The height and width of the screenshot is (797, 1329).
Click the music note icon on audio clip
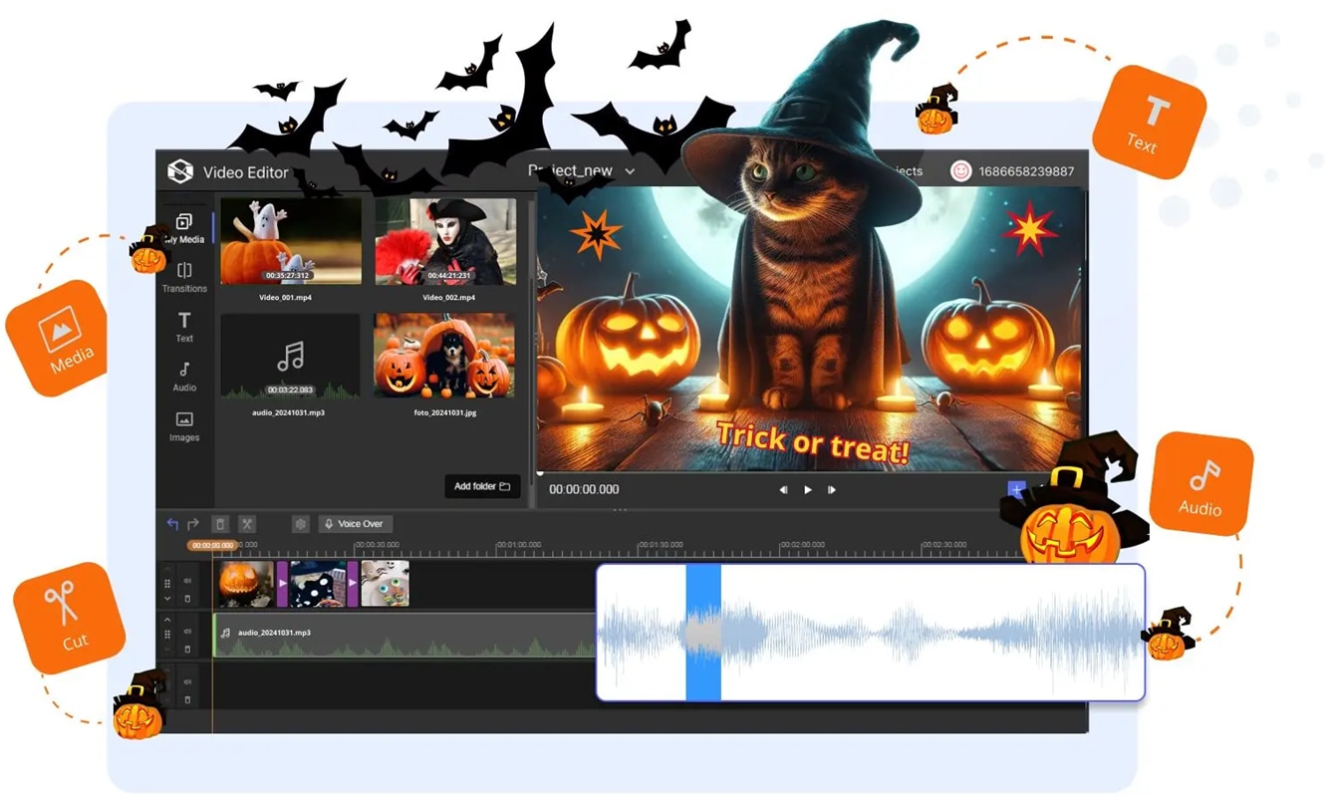click(x=225, y=633)
